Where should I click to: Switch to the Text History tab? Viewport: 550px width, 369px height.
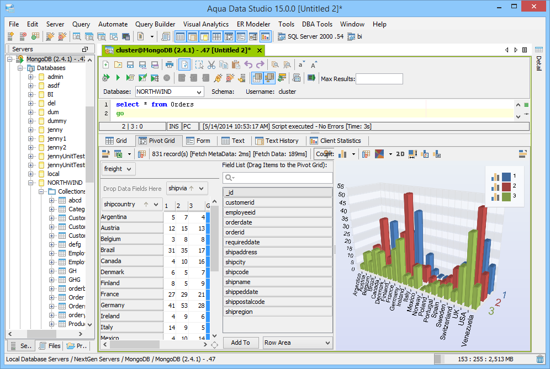(277, 141)
